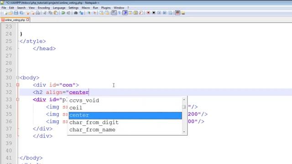Save the current file via toolbar

tap(16, 13)
